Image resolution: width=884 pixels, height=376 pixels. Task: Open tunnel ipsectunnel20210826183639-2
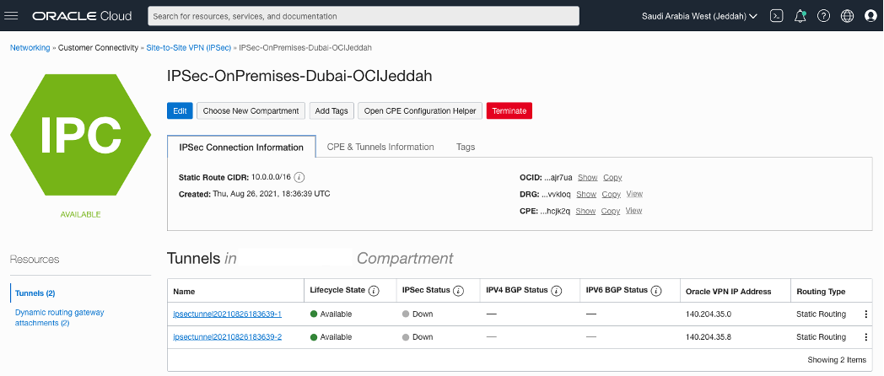tap(227, 337)
